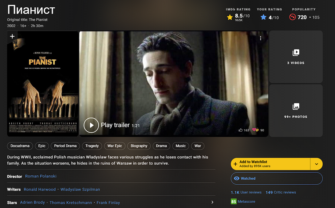Viewport: 335px width, 208px height.
Task: Select the Music genre chip
Action: click(181, 146)
